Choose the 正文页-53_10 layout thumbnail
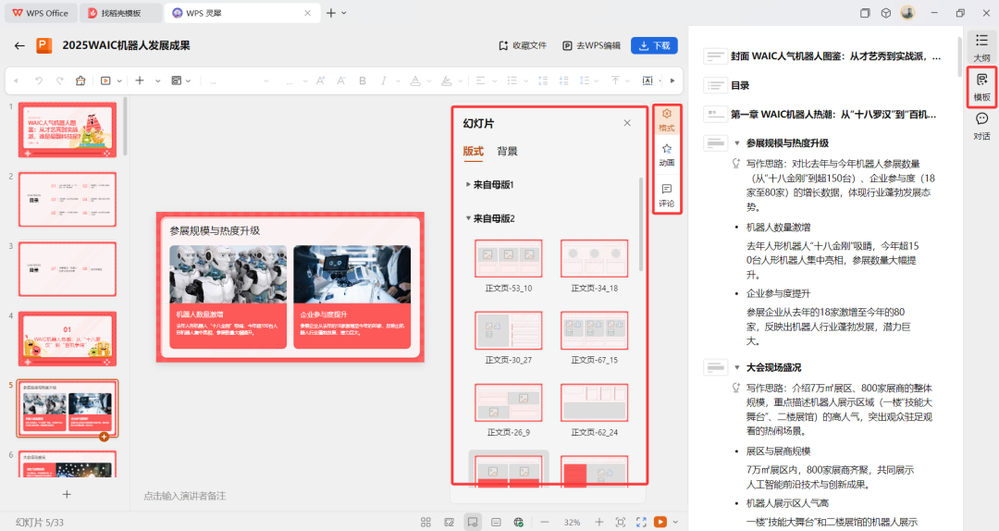This screenshot has height=531, width=999. pyautogui.click(x=509, y=258)
